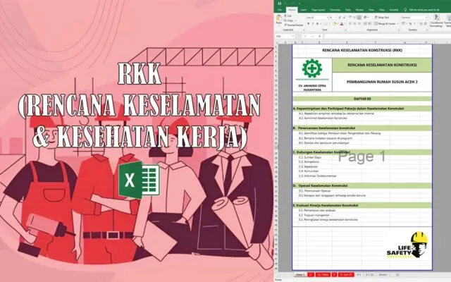Select the Sheet1 worksheet tab
Screen dimensions: 451x282
383,275
